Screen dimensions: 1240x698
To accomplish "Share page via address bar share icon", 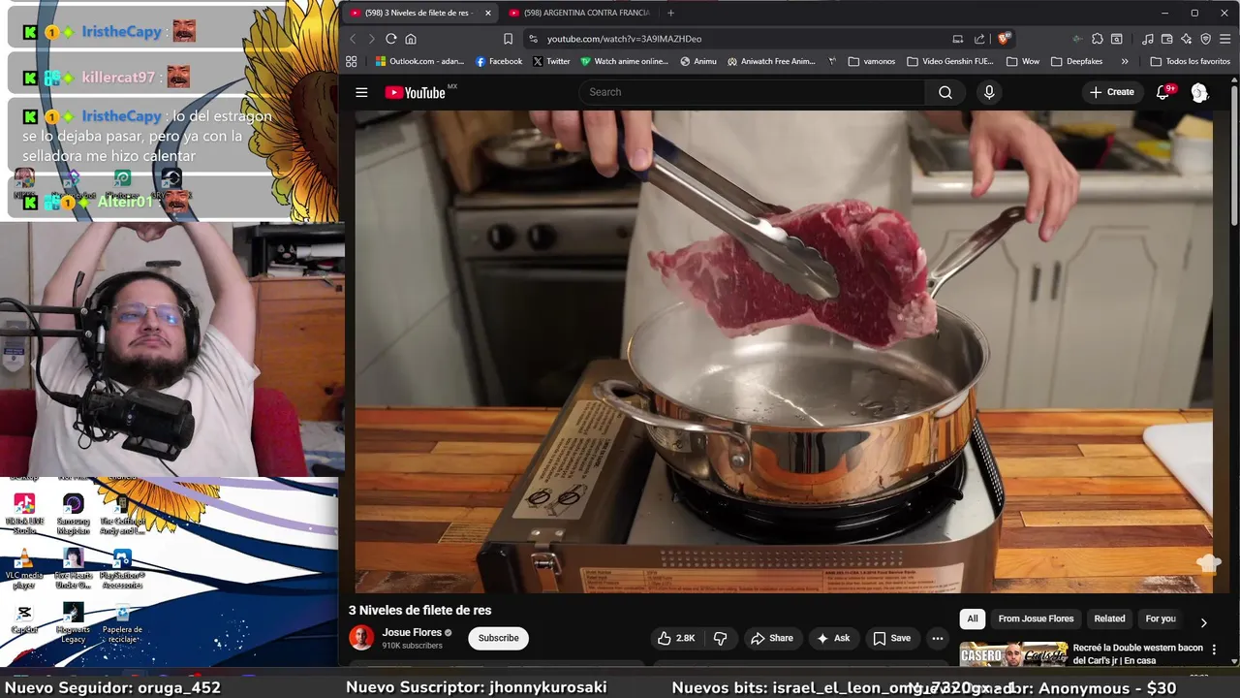I will (x=979, y=39).
